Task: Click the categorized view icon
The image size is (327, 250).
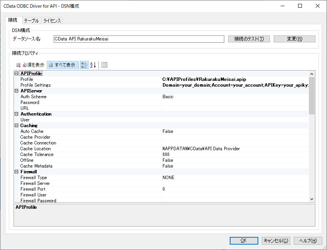Action: (x=84, y=65)
